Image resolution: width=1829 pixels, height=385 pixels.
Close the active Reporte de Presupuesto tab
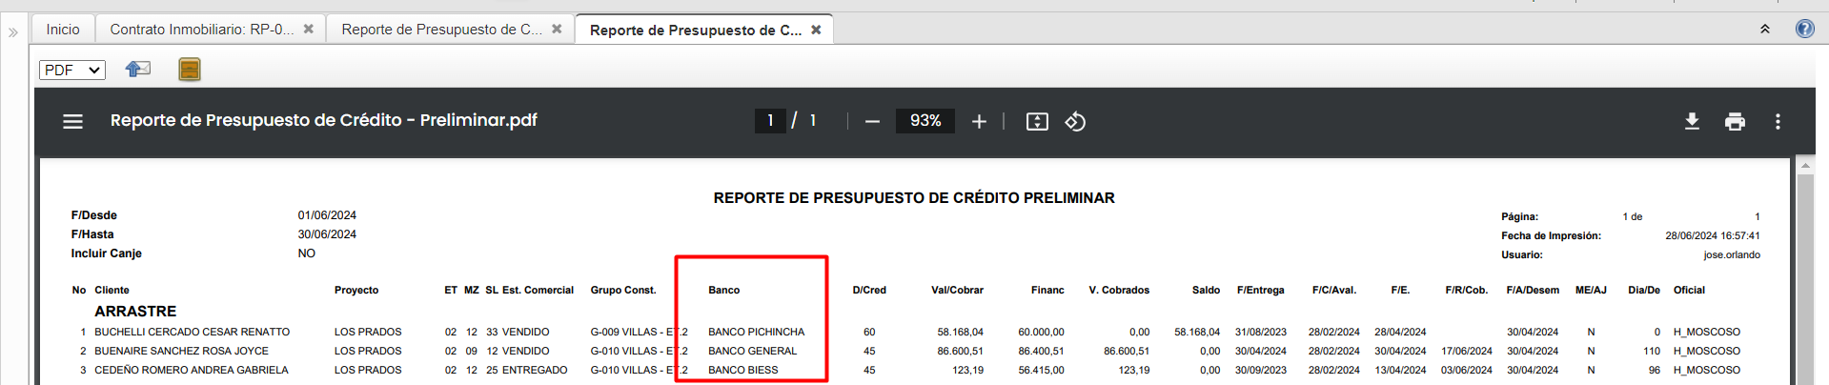816,30
